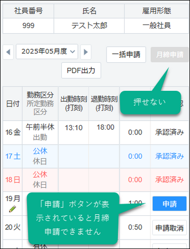Click the name テスト太郎
Screen dimensions: 190x249
[89, 25]
